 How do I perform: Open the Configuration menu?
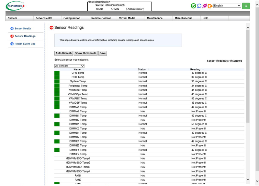tap(72, 18)
